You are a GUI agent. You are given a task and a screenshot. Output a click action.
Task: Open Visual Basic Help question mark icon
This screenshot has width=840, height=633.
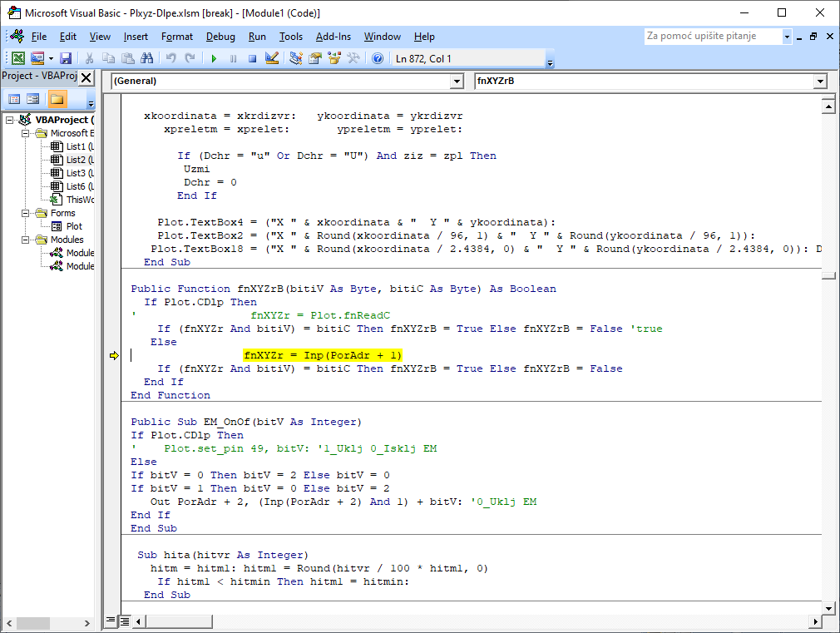coord(378,58)
